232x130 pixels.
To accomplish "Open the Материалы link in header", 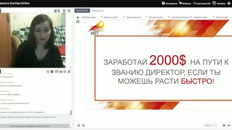I will 171,3.
